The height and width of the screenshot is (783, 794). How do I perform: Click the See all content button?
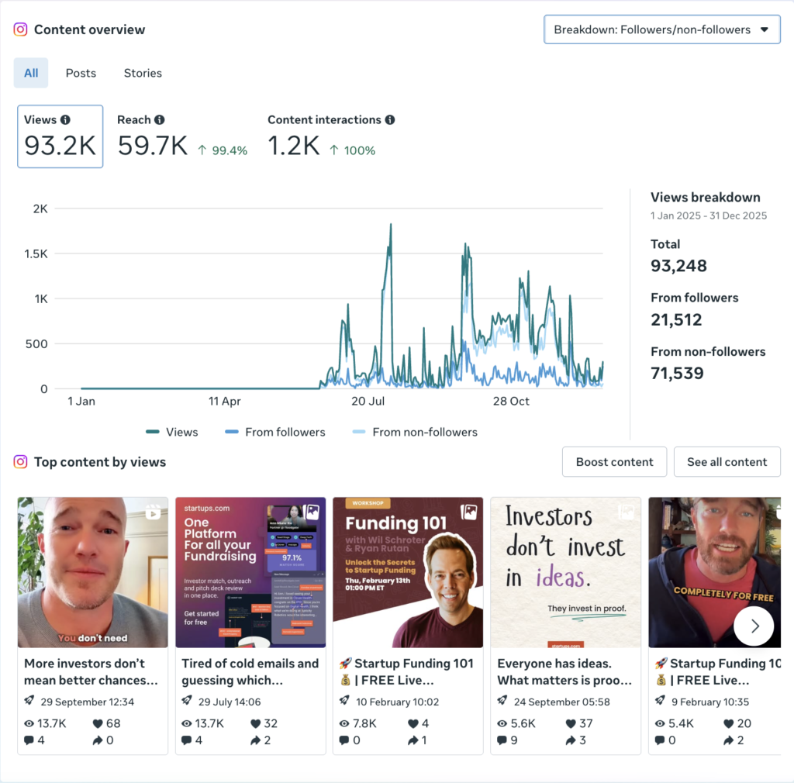click(727, 461)
